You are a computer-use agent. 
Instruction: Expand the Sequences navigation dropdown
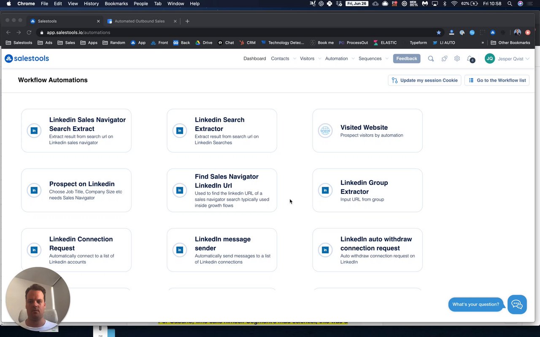[373, 59]
